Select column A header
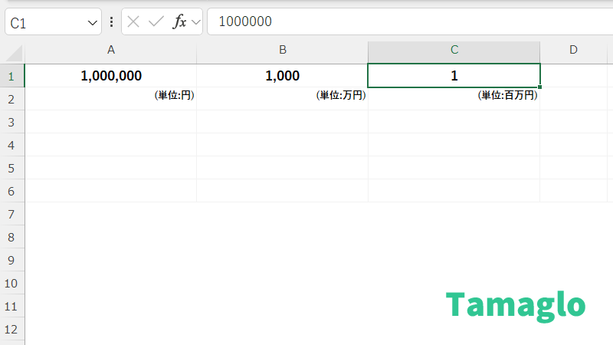Image resolution: width=613 pixels, height=345 pixels. tap(111, 50)
